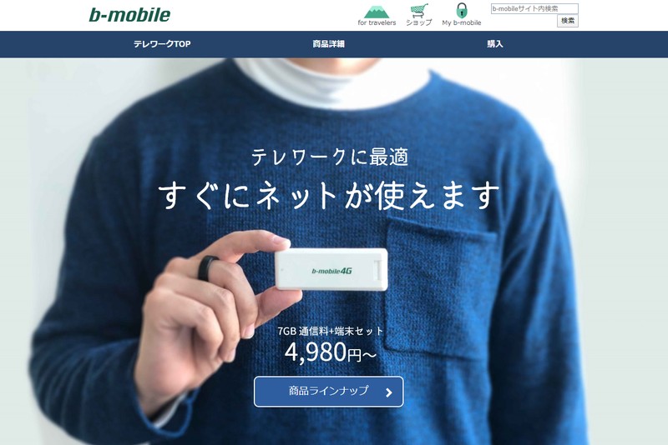
Task: Click the すぐにネットが使えます headline
Action: point(328,195)
